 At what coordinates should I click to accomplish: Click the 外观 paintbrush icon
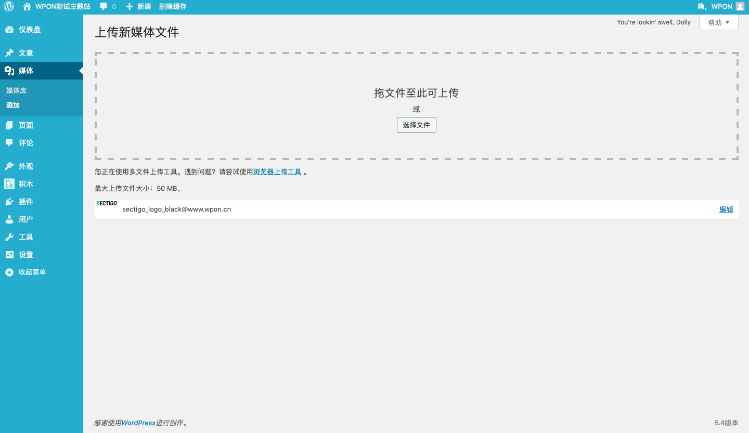pos(9,166)
